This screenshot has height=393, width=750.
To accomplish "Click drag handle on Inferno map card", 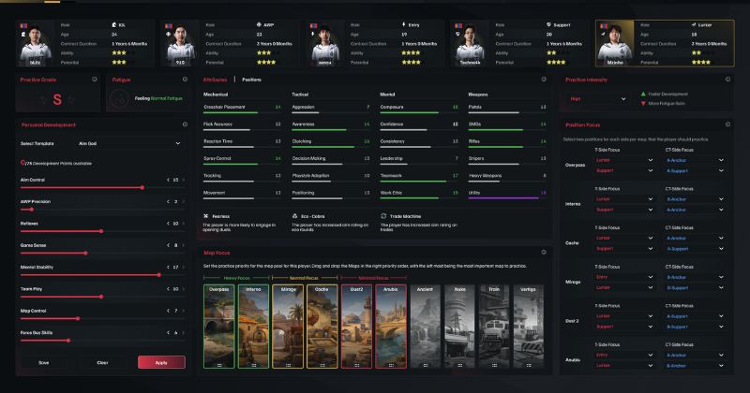I will tap(253, 365).
